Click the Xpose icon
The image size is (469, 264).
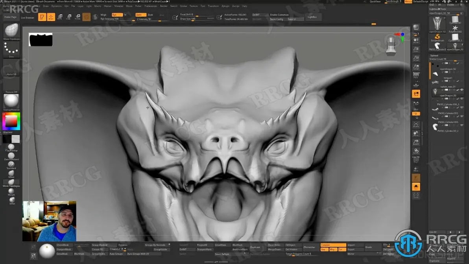416,196
